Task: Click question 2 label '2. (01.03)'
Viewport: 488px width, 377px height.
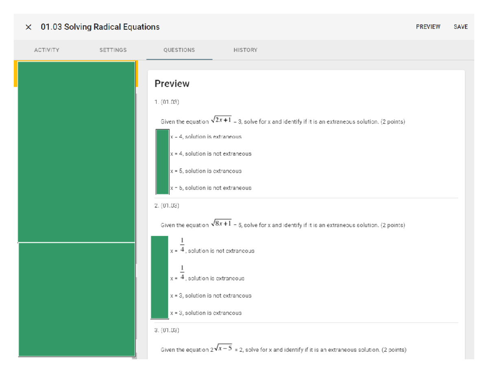Action: point(167,205)
